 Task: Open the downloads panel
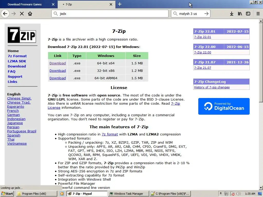[232, 14]
